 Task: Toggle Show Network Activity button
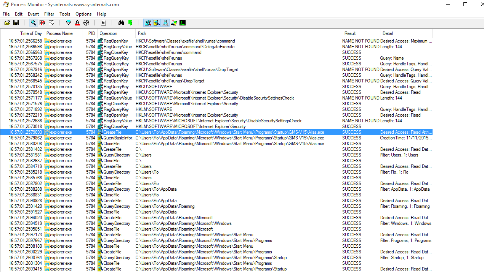[165, 23]
